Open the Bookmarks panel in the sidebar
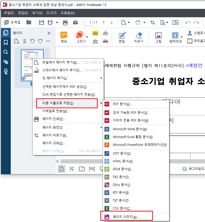 tap(6, 42)
